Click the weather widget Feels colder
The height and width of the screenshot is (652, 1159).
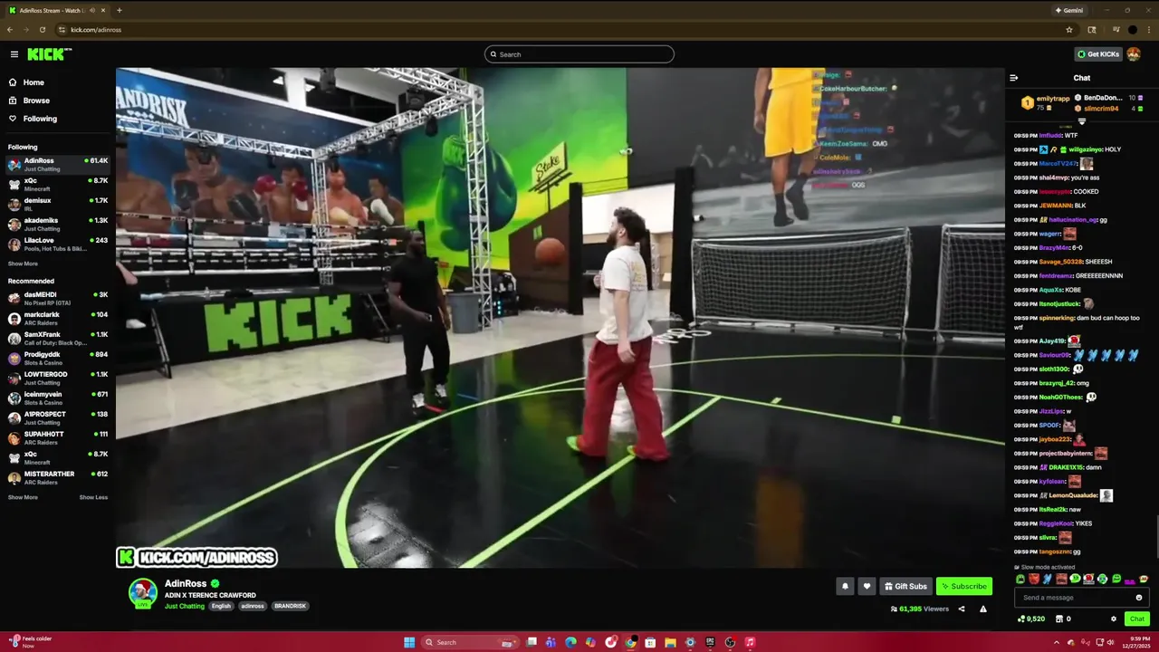tap(30, 642)
